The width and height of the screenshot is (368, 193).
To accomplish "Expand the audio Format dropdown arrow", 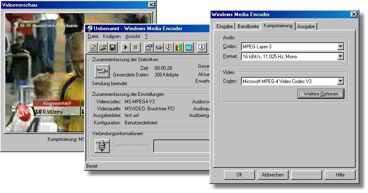I will click(x=341, y=57).
